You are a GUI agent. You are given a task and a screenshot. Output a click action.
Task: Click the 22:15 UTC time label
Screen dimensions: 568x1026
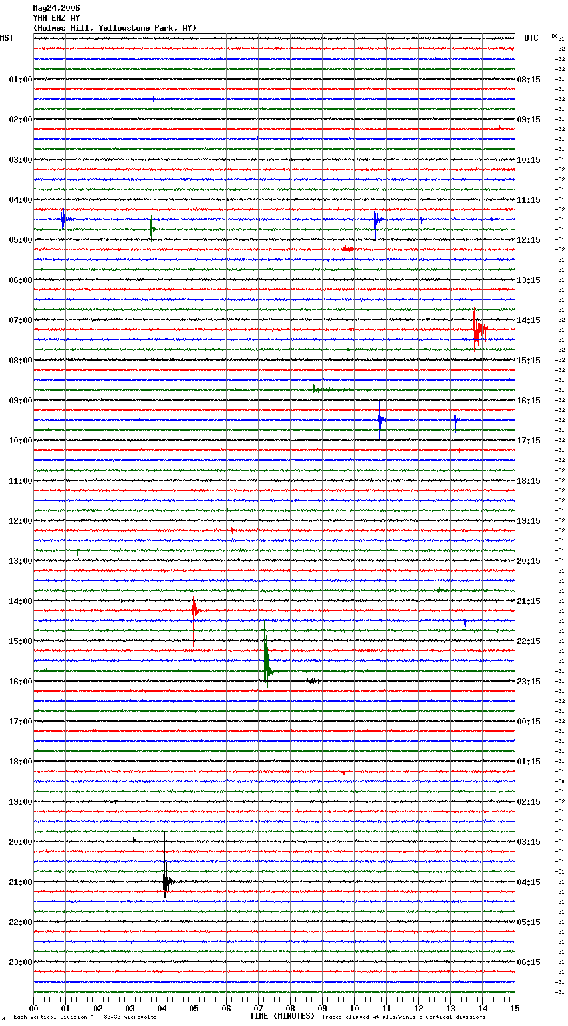tap(529, 641)
